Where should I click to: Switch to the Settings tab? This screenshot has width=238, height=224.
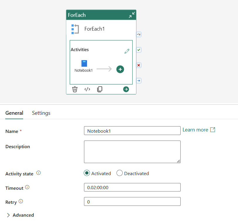(x=41, y=113)
